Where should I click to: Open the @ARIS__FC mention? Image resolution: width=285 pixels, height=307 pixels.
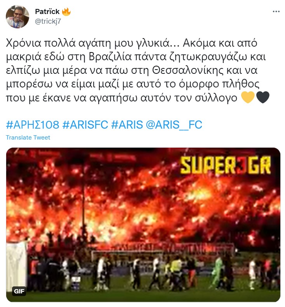(x=174, y=124)
